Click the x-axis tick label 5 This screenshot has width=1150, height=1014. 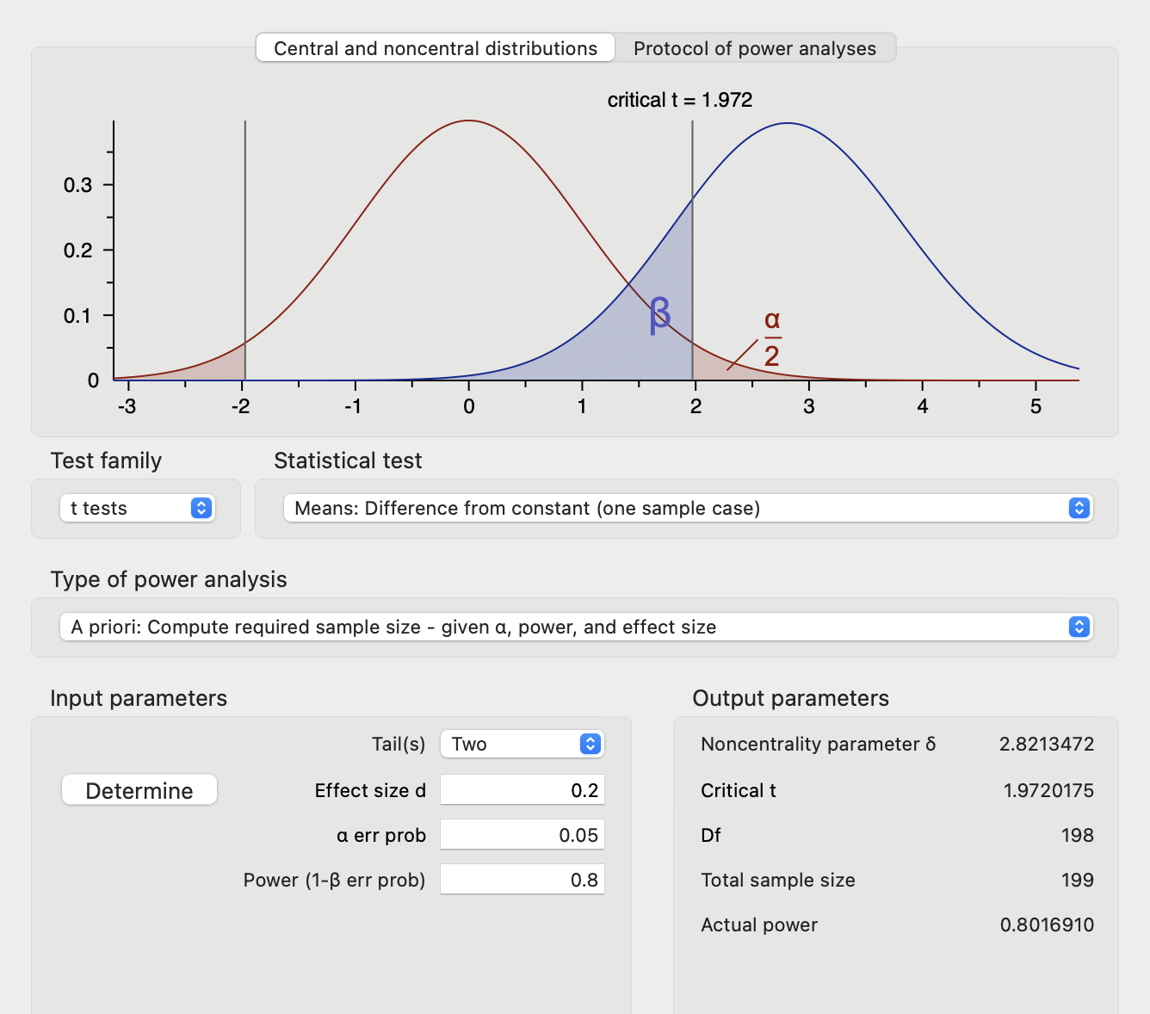1036,406
